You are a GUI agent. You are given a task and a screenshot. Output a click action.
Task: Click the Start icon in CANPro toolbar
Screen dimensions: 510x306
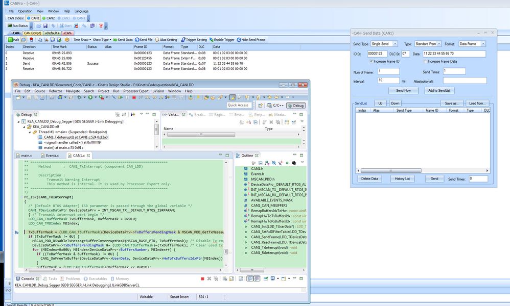(x=65, y=25)
